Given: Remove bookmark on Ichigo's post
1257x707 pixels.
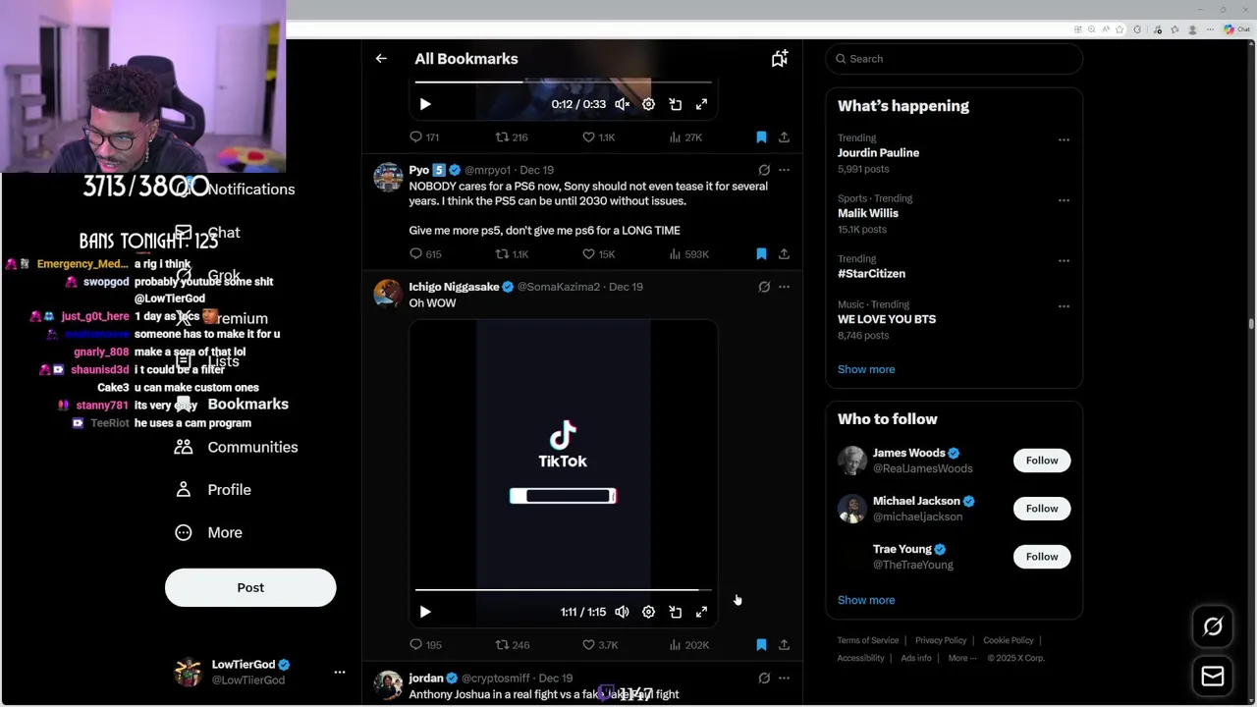Looking at the screenshot, I should 761,645.
